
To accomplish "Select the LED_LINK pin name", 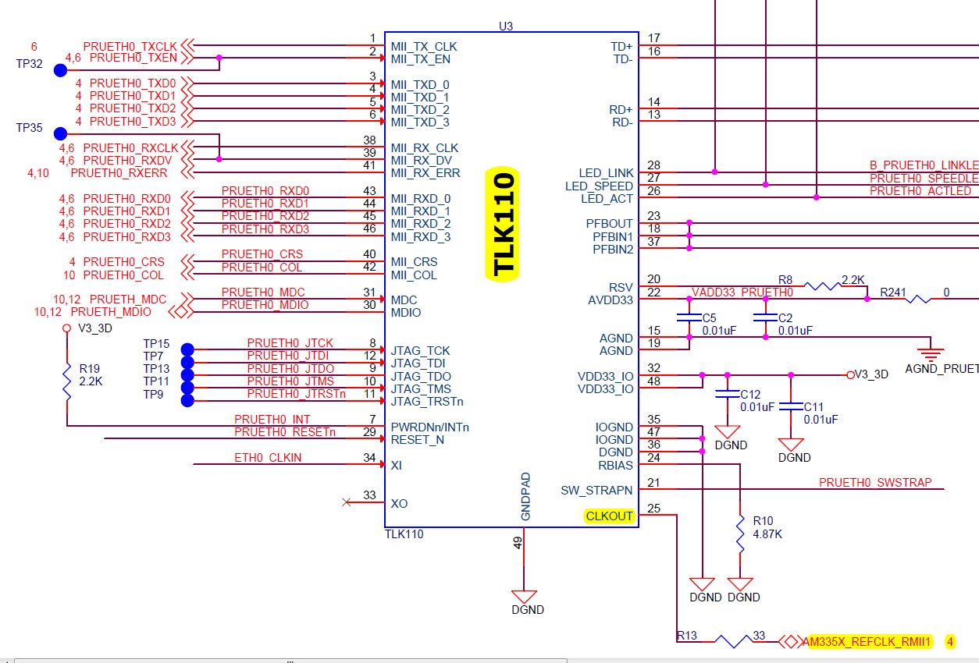I will [x=606, y=173].
